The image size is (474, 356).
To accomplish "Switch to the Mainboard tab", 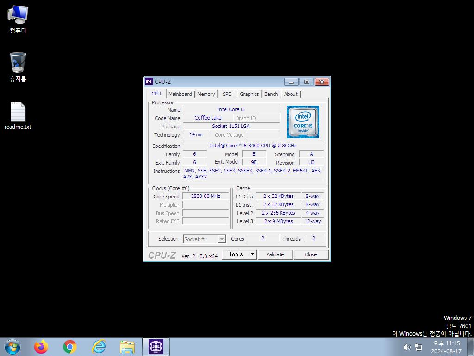I will [x=180, y=94].
